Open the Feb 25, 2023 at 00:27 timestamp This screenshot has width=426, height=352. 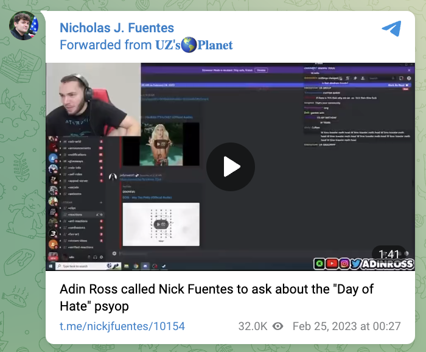point(347,326)
